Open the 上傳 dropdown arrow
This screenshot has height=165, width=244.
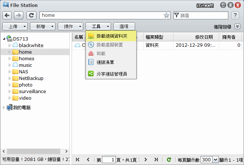[24, 26]
